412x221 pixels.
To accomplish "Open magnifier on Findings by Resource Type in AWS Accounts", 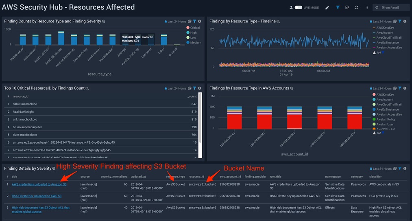I will pyautogui.click(x=291, y=88).
